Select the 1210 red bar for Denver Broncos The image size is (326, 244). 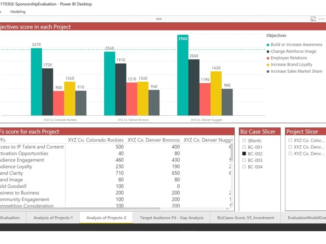pos(132,99)
